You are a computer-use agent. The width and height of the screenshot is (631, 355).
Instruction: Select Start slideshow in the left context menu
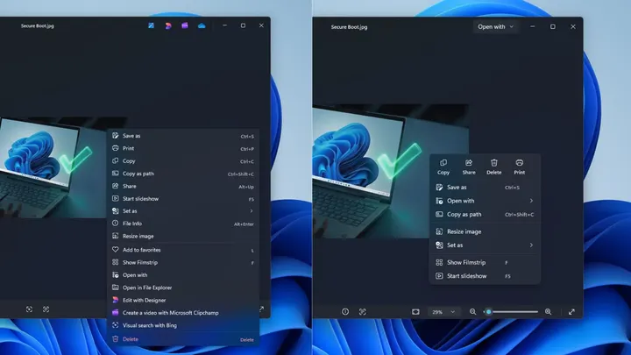[x=183, y=199]
